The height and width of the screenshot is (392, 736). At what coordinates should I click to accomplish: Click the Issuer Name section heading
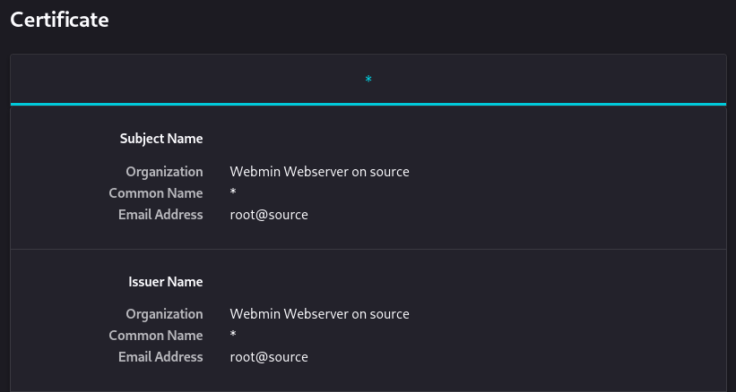click(x=165, y=282)
